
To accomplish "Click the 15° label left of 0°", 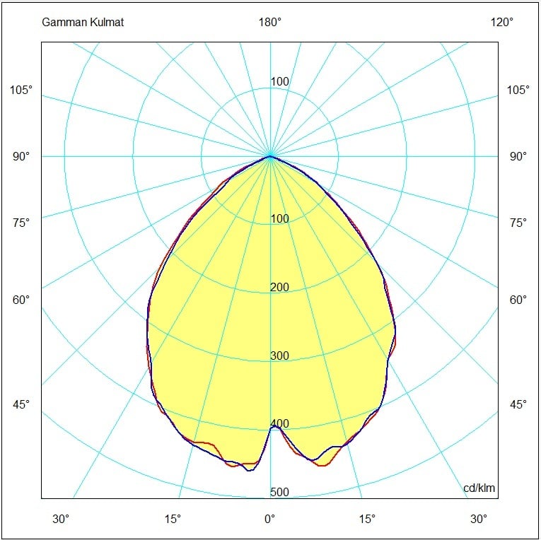I will point(173,519).
